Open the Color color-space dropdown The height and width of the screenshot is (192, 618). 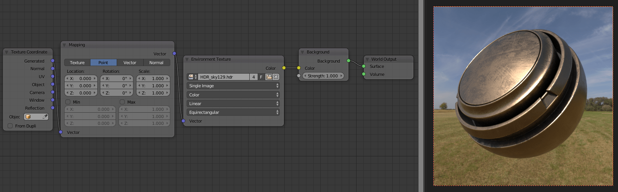point(233,95)
